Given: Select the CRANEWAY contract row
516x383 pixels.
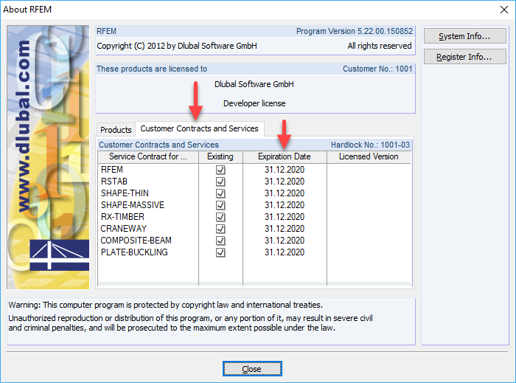Looking at the screenshot, I should point(254,229).
